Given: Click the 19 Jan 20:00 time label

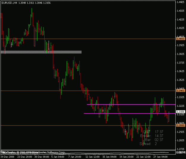Looking at the screenshot, I should pos(126,157).
